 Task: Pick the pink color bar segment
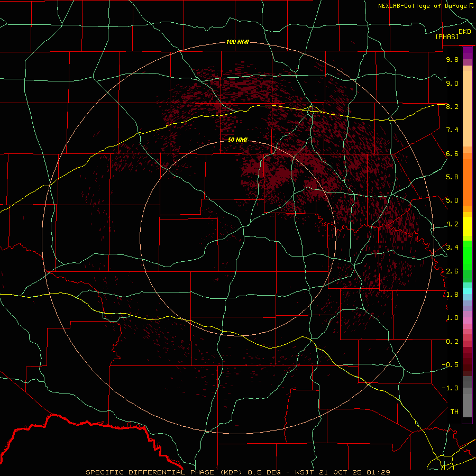point(467,321)
